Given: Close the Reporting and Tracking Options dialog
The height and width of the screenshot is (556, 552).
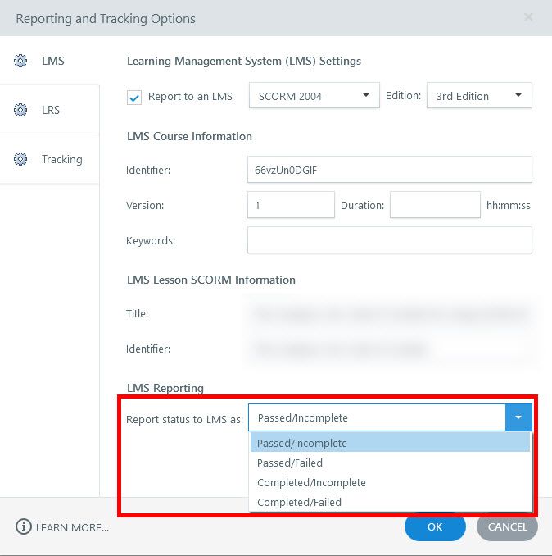Looking at the screenshot, I should point(528,17).
